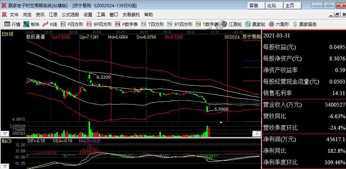Click the 客服 button

pos(256,6)
